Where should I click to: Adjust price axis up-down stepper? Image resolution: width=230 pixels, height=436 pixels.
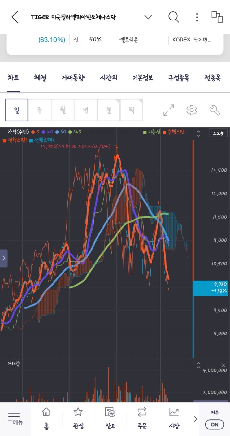coord(198,133)
